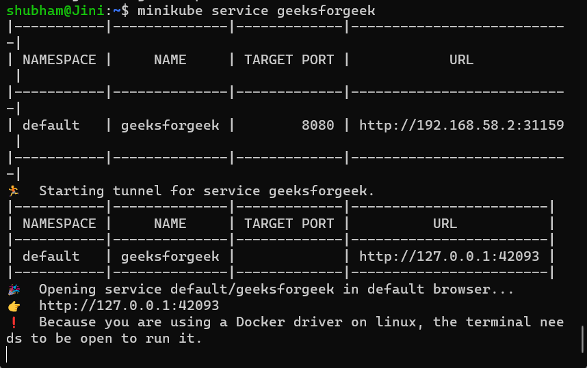Click the NAMESPACE header in the first table

click(x=59, y=59)
